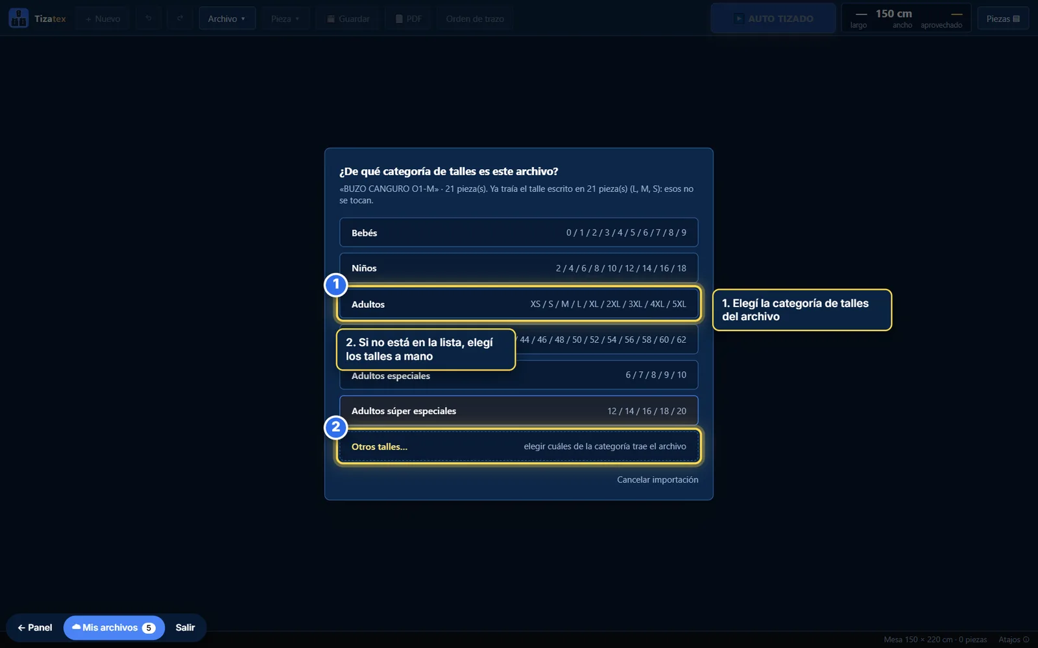The image size is (1038, 648).
Task: Create a new file with Nuevo
Action: click(103, 19)
